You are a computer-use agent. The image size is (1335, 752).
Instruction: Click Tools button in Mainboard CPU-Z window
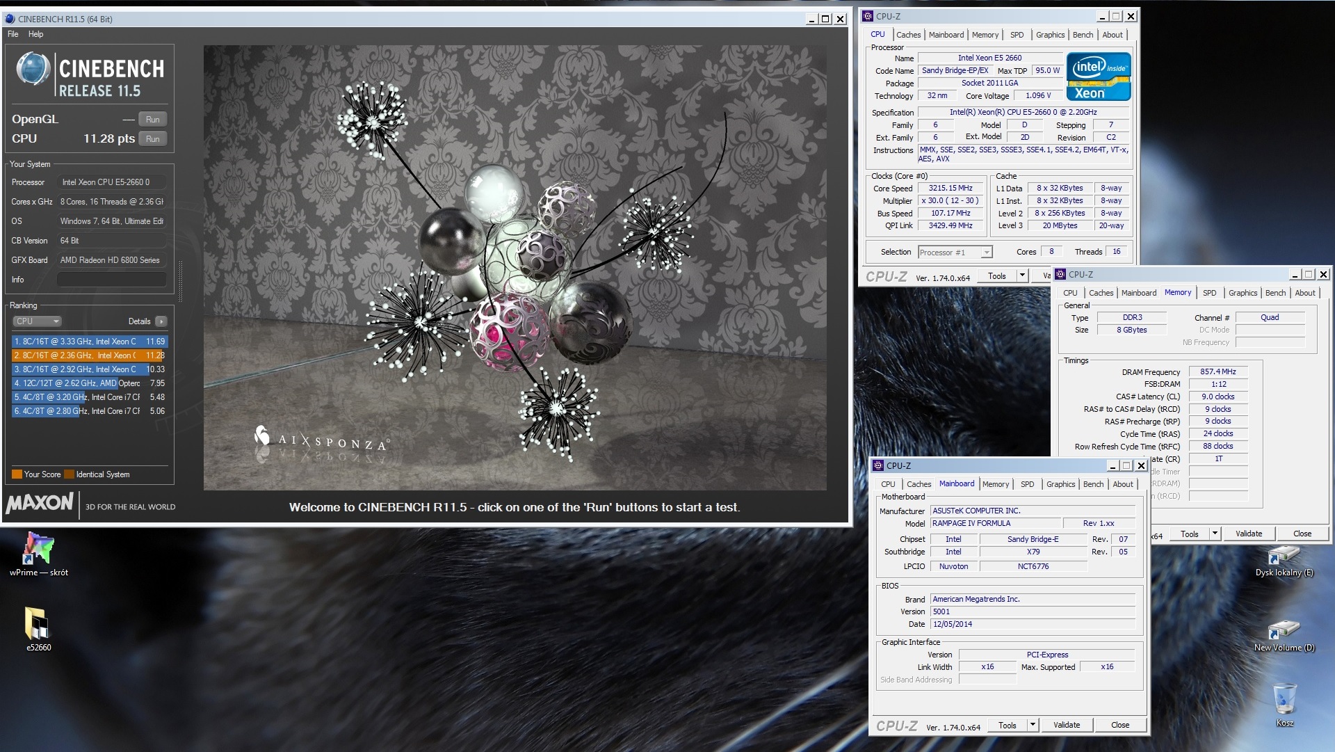pos(1008,725)
